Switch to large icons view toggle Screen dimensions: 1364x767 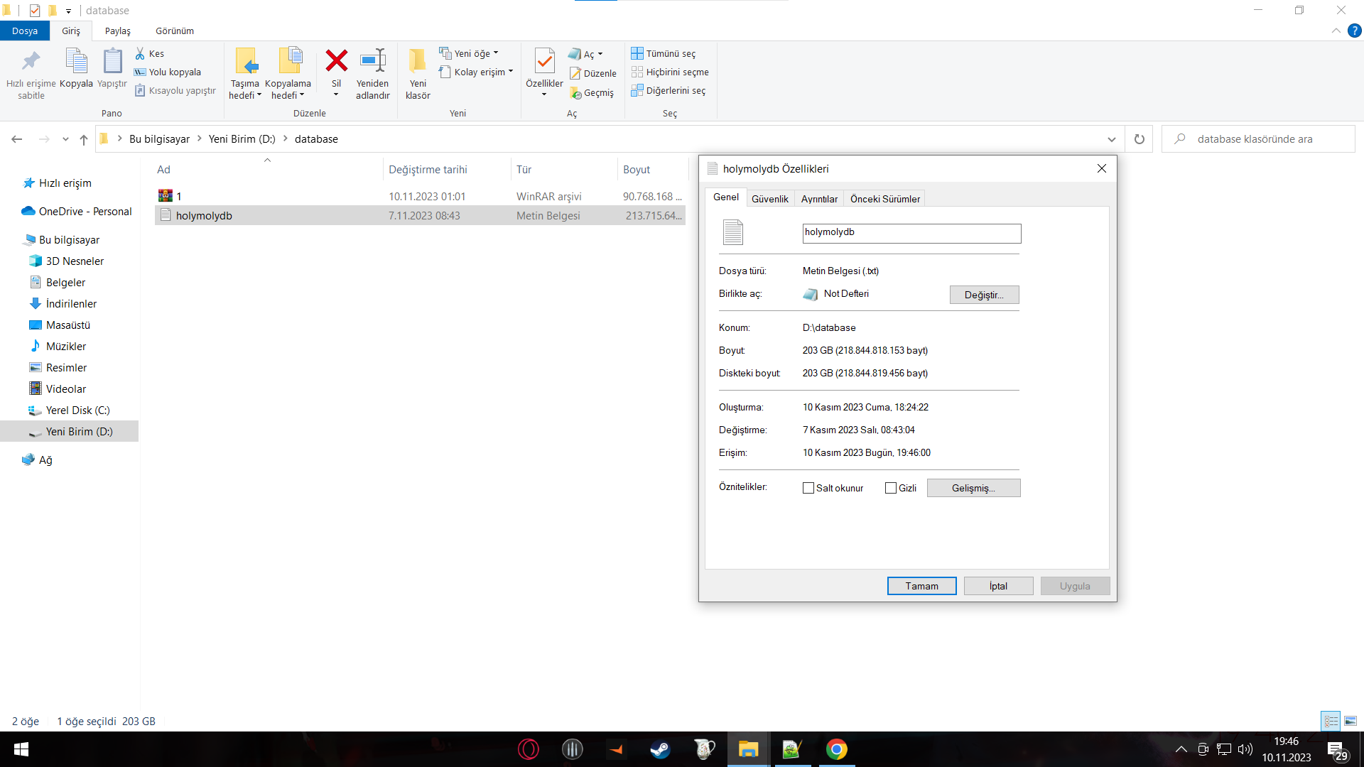point(1350,721)
